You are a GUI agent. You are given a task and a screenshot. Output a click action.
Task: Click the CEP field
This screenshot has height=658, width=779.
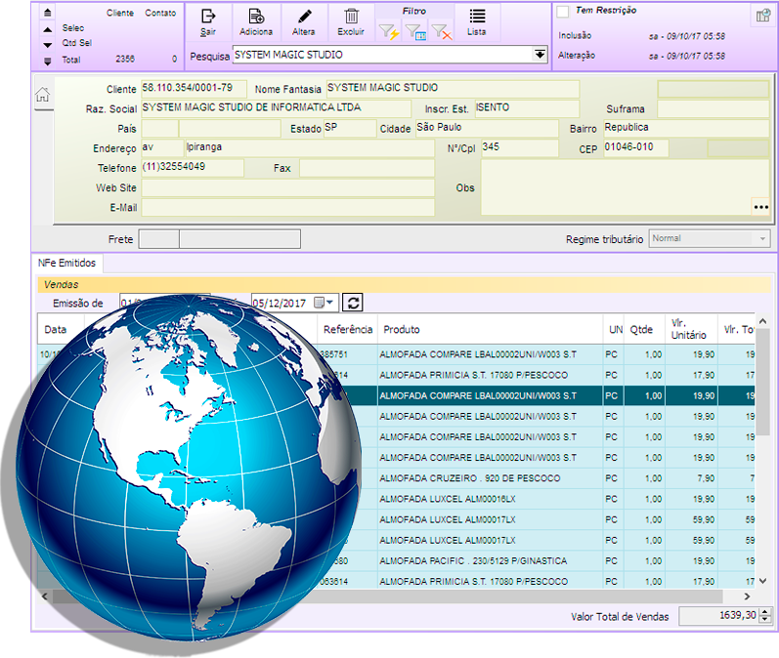(636, 147)
